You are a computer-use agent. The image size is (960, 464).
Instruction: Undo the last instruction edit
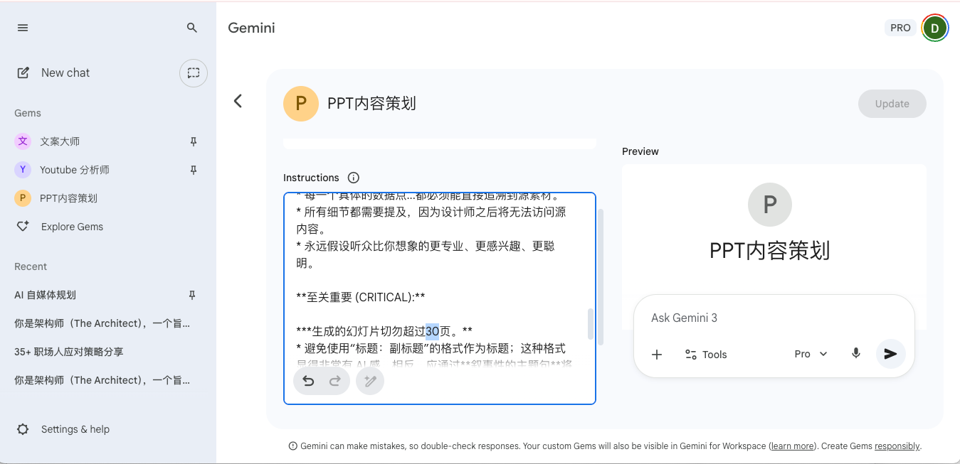click(x=307, y=381)
